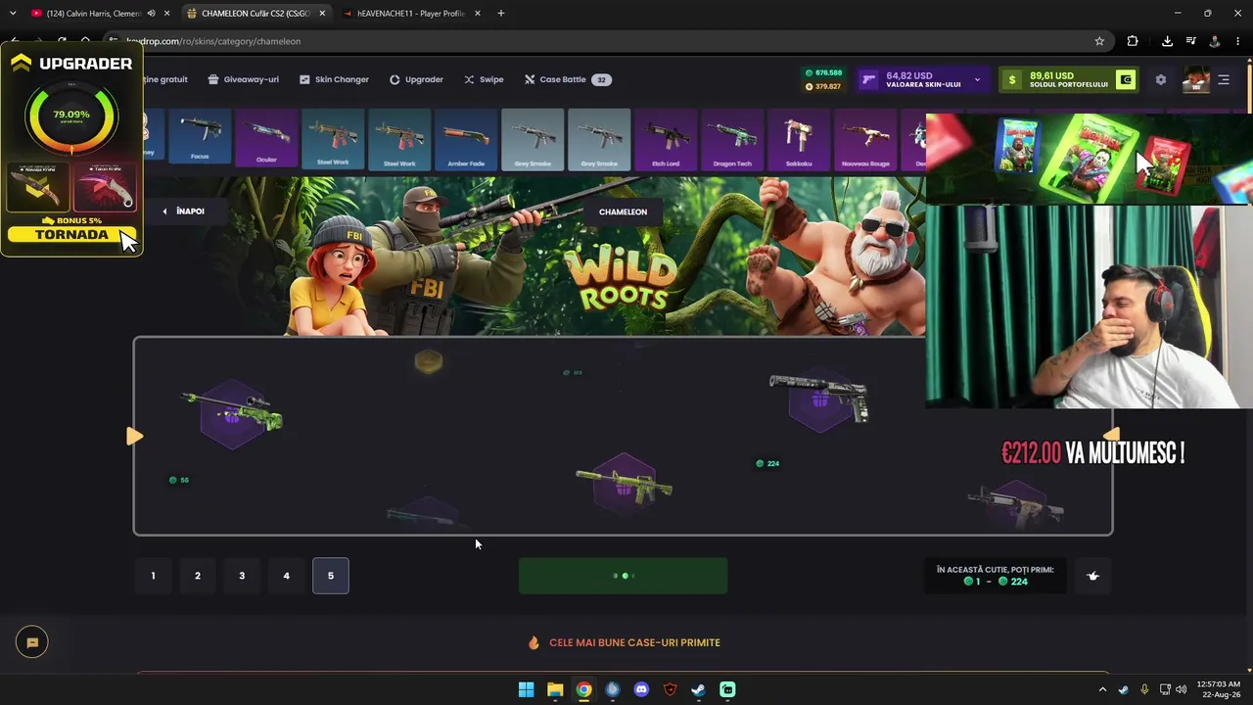Click the address bar URL

213,41
